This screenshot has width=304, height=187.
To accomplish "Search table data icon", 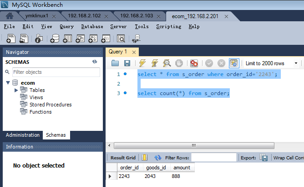I will (x=121, y=38).
